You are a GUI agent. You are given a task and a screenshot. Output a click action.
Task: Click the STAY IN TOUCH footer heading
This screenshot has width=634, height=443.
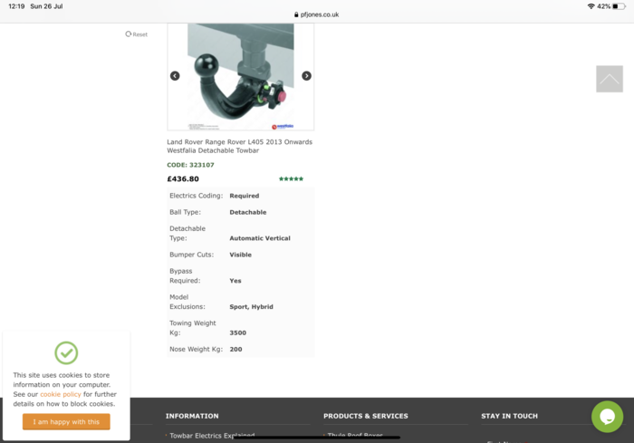tap(509, 416)
